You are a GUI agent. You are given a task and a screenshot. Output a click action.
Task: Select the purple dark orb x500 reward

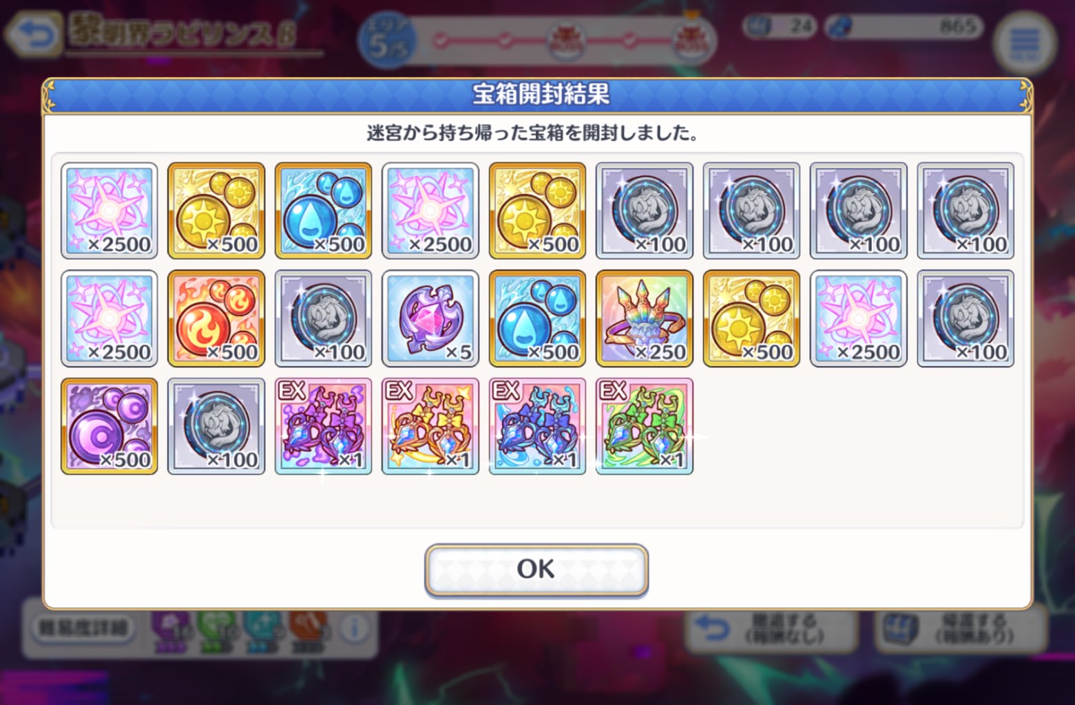(x=109, y=426)
